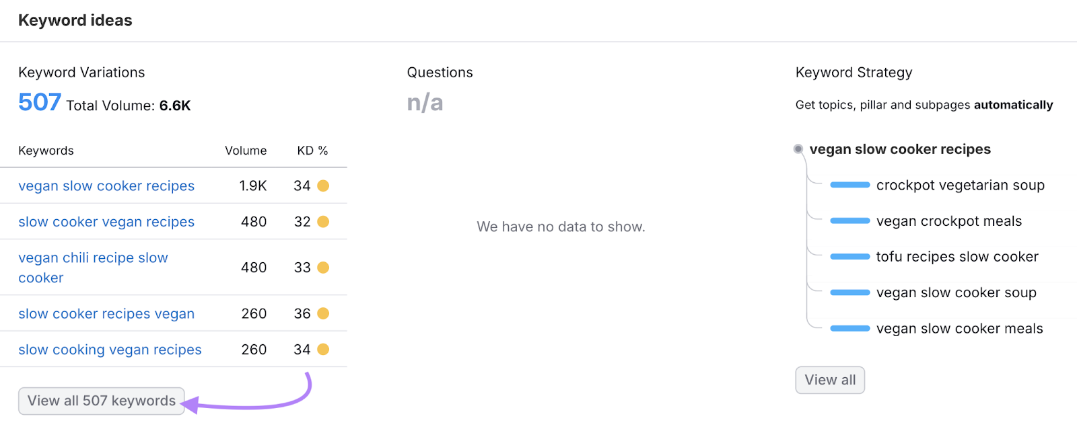This screenshot has width=1077, height=437.
Task: Click the Volume column header
Action: click(246, 151)
